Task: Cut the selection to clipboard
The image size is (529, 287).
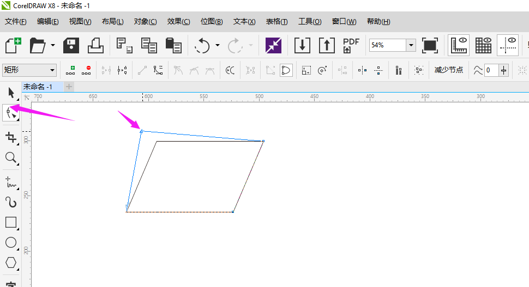Action: pos(124,46)
